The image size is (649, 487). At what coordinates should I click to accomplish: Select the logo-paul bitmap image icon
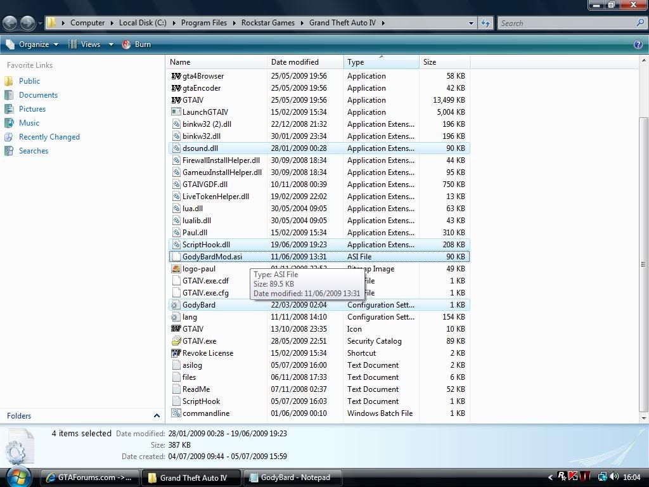[176, 269]
